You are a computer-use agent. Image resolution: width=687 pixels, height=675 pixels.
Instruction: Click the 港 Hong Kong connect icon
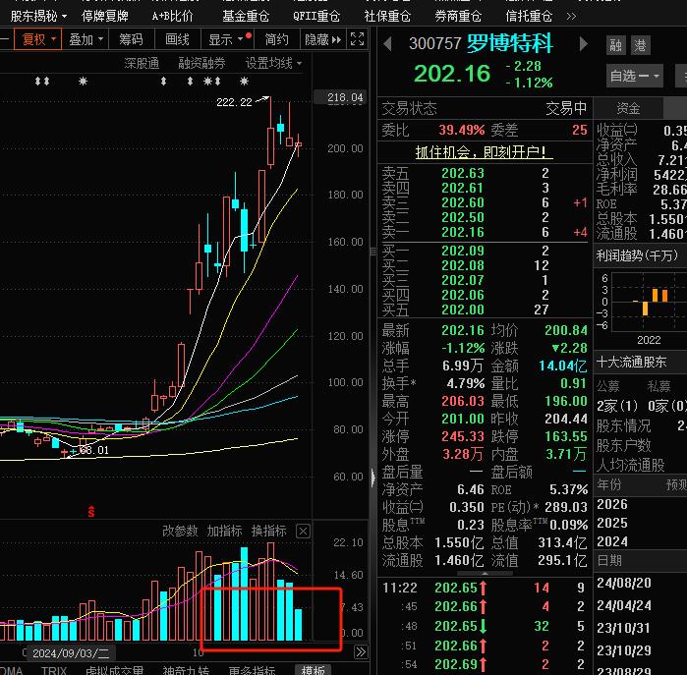(641, 45)
